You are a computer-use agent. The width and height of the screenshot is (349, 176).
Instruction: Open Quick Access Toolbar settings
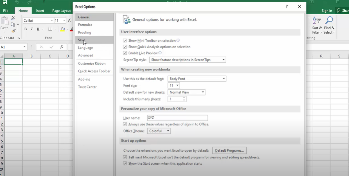coord(94,71)
